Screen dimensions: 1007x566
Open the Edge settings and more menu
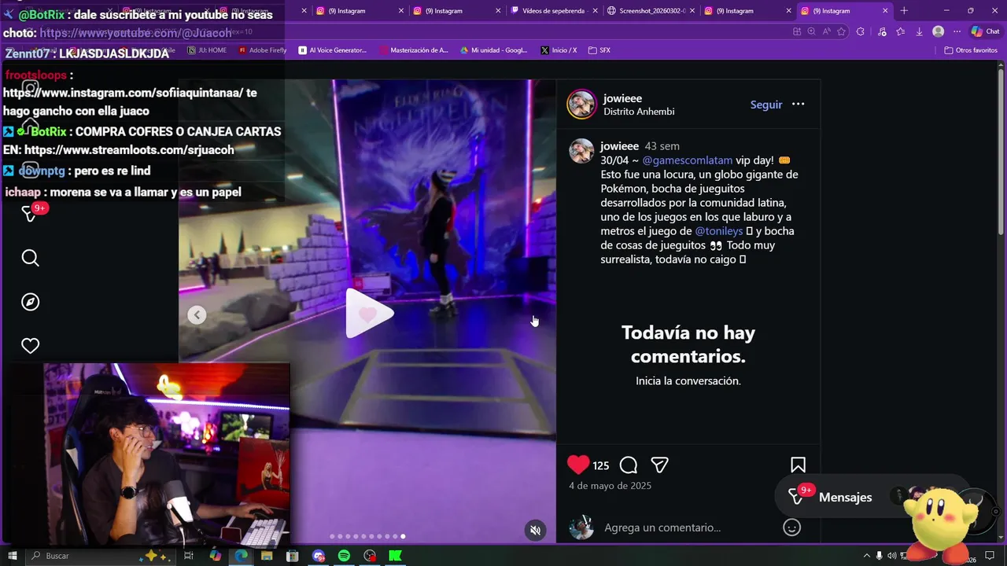[x=957, y=31]
